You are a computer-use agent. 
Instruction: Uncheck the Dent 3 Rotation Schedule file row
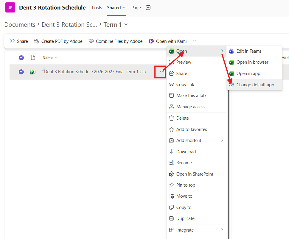click(21, 72)
